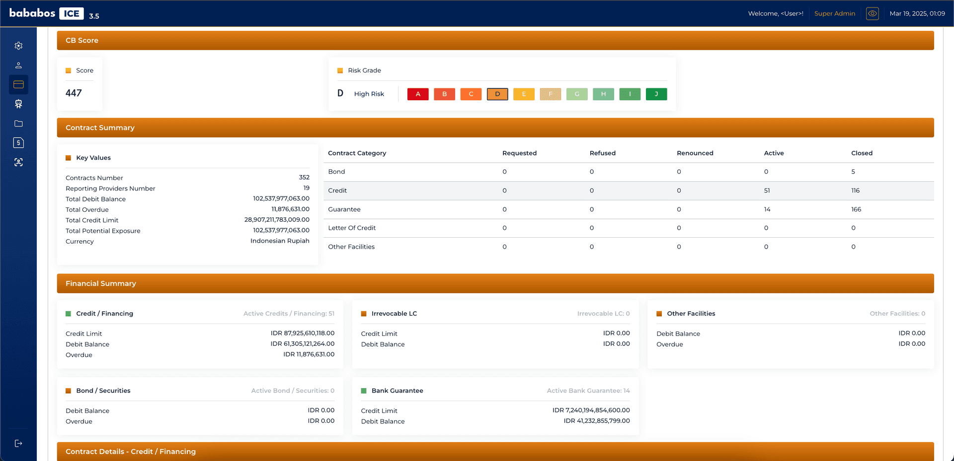Select risk grade G swatch

(x=577, y=94)
